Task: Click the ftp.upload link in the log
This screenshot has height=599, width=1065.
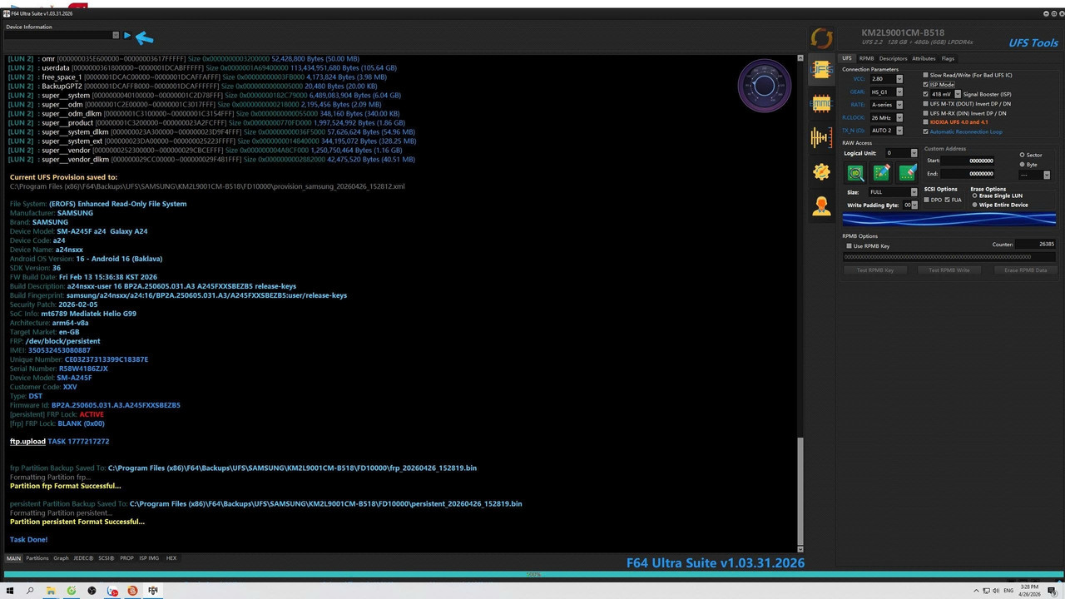Action: tap(27, 442)
